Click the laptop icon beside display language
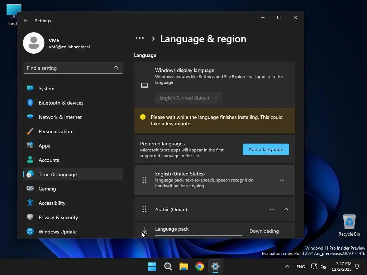This screenshot has height=275, width=367. pyautogui.click(x=144, y=85)
